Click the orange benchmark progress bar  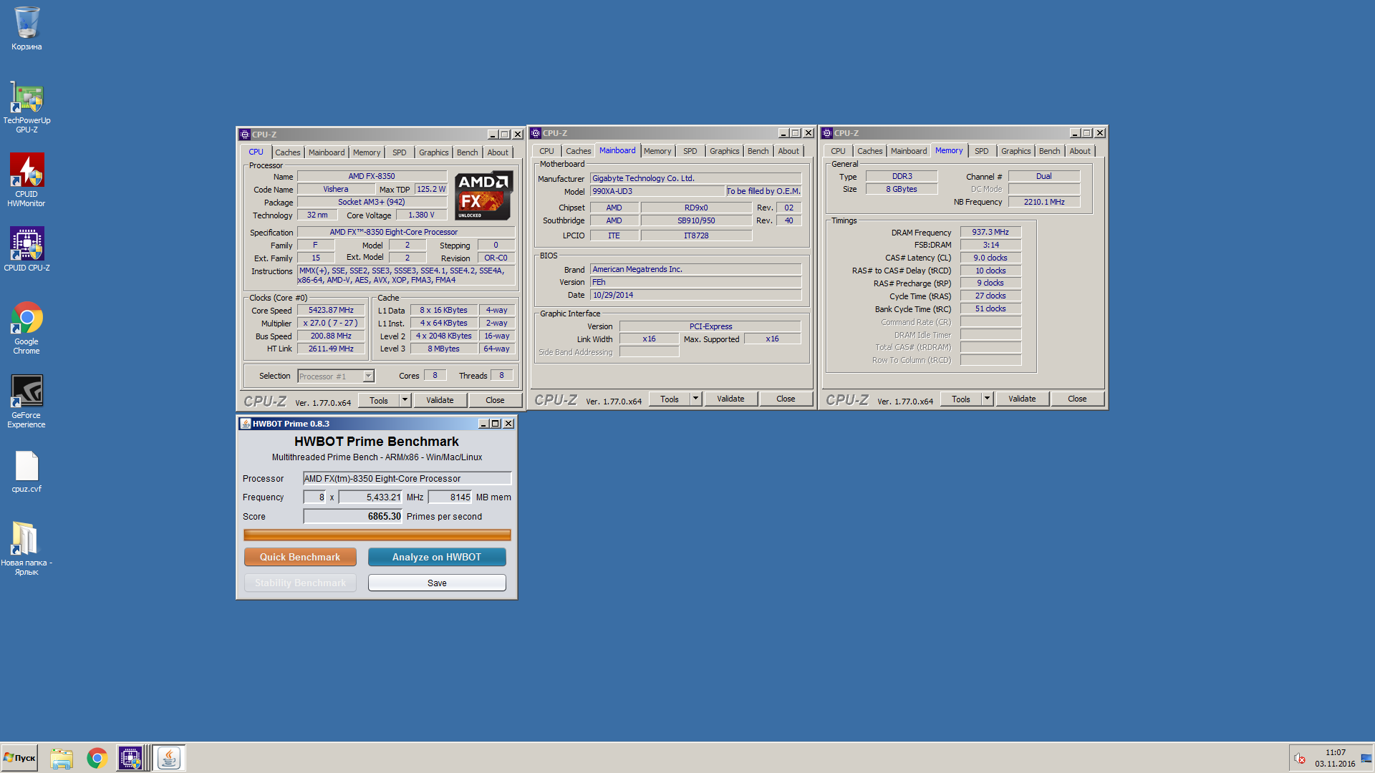(377, 535)
